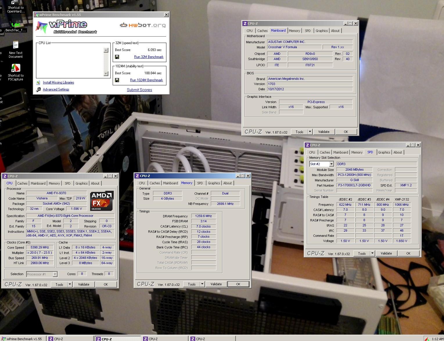This screenshot has height=341, width=444.
Task: Open the Tools dropdown arrow in CPU-Z CPU window
Action: point(70,284)
